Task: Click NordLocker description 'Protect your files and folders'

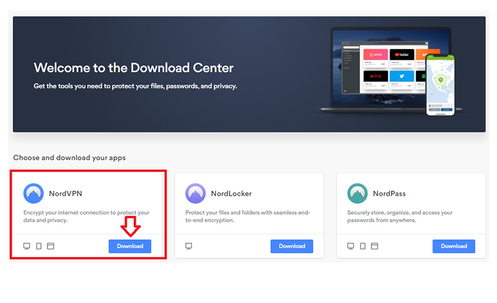Action: (x=248, y=216)
